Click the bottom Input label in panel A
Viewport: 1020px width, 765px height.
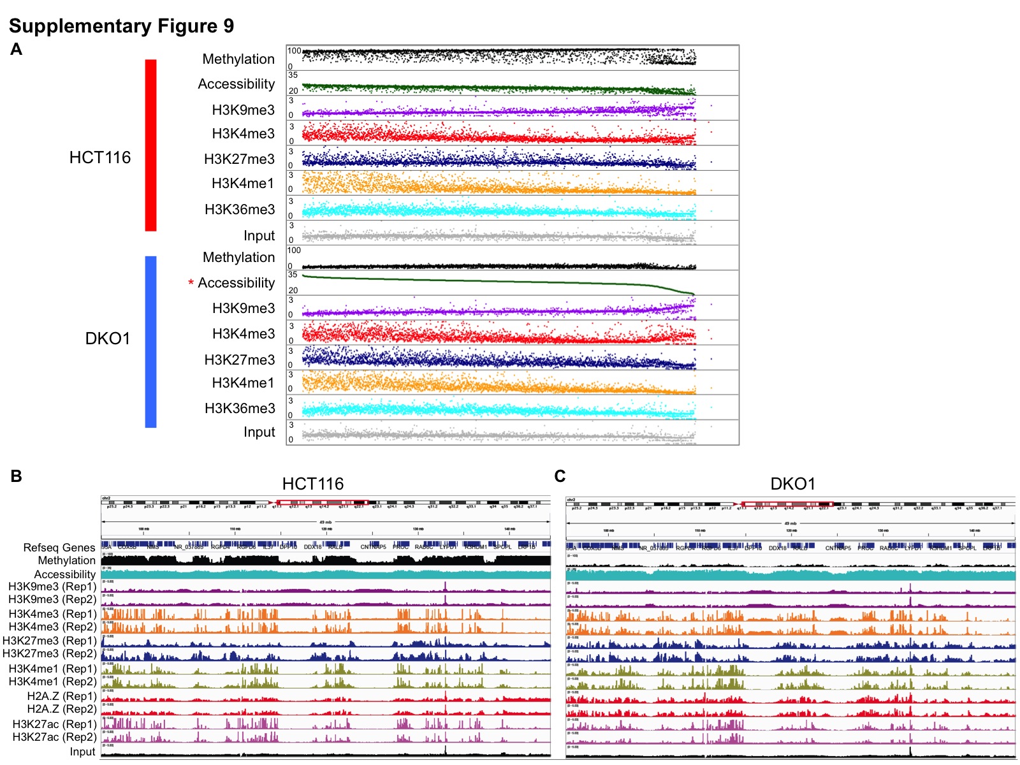click(259, 432)
